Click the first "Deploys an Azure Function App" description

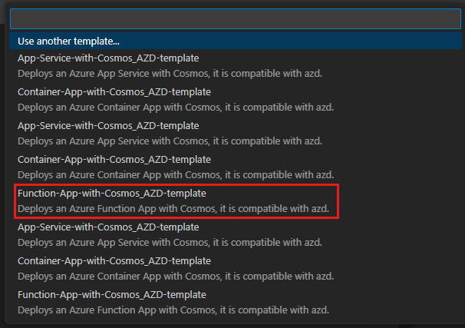pyautogui.click(x=173, y=209)
